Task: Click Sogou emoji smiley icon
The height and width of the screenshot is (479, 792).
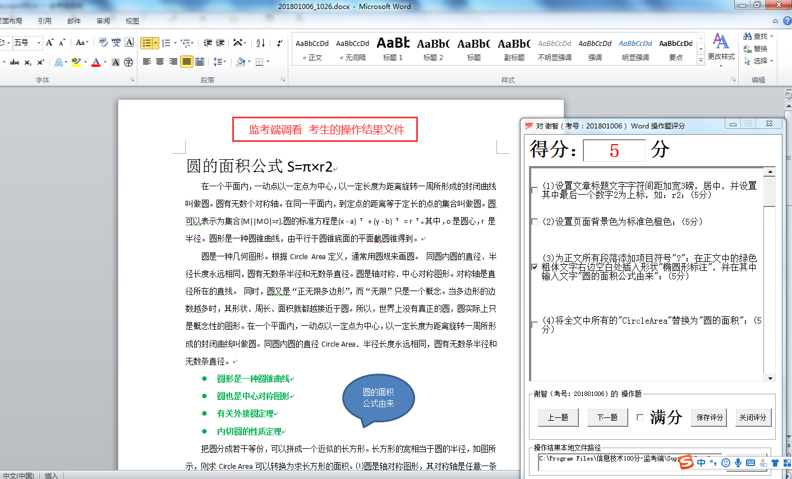Action: coord(726,463)
